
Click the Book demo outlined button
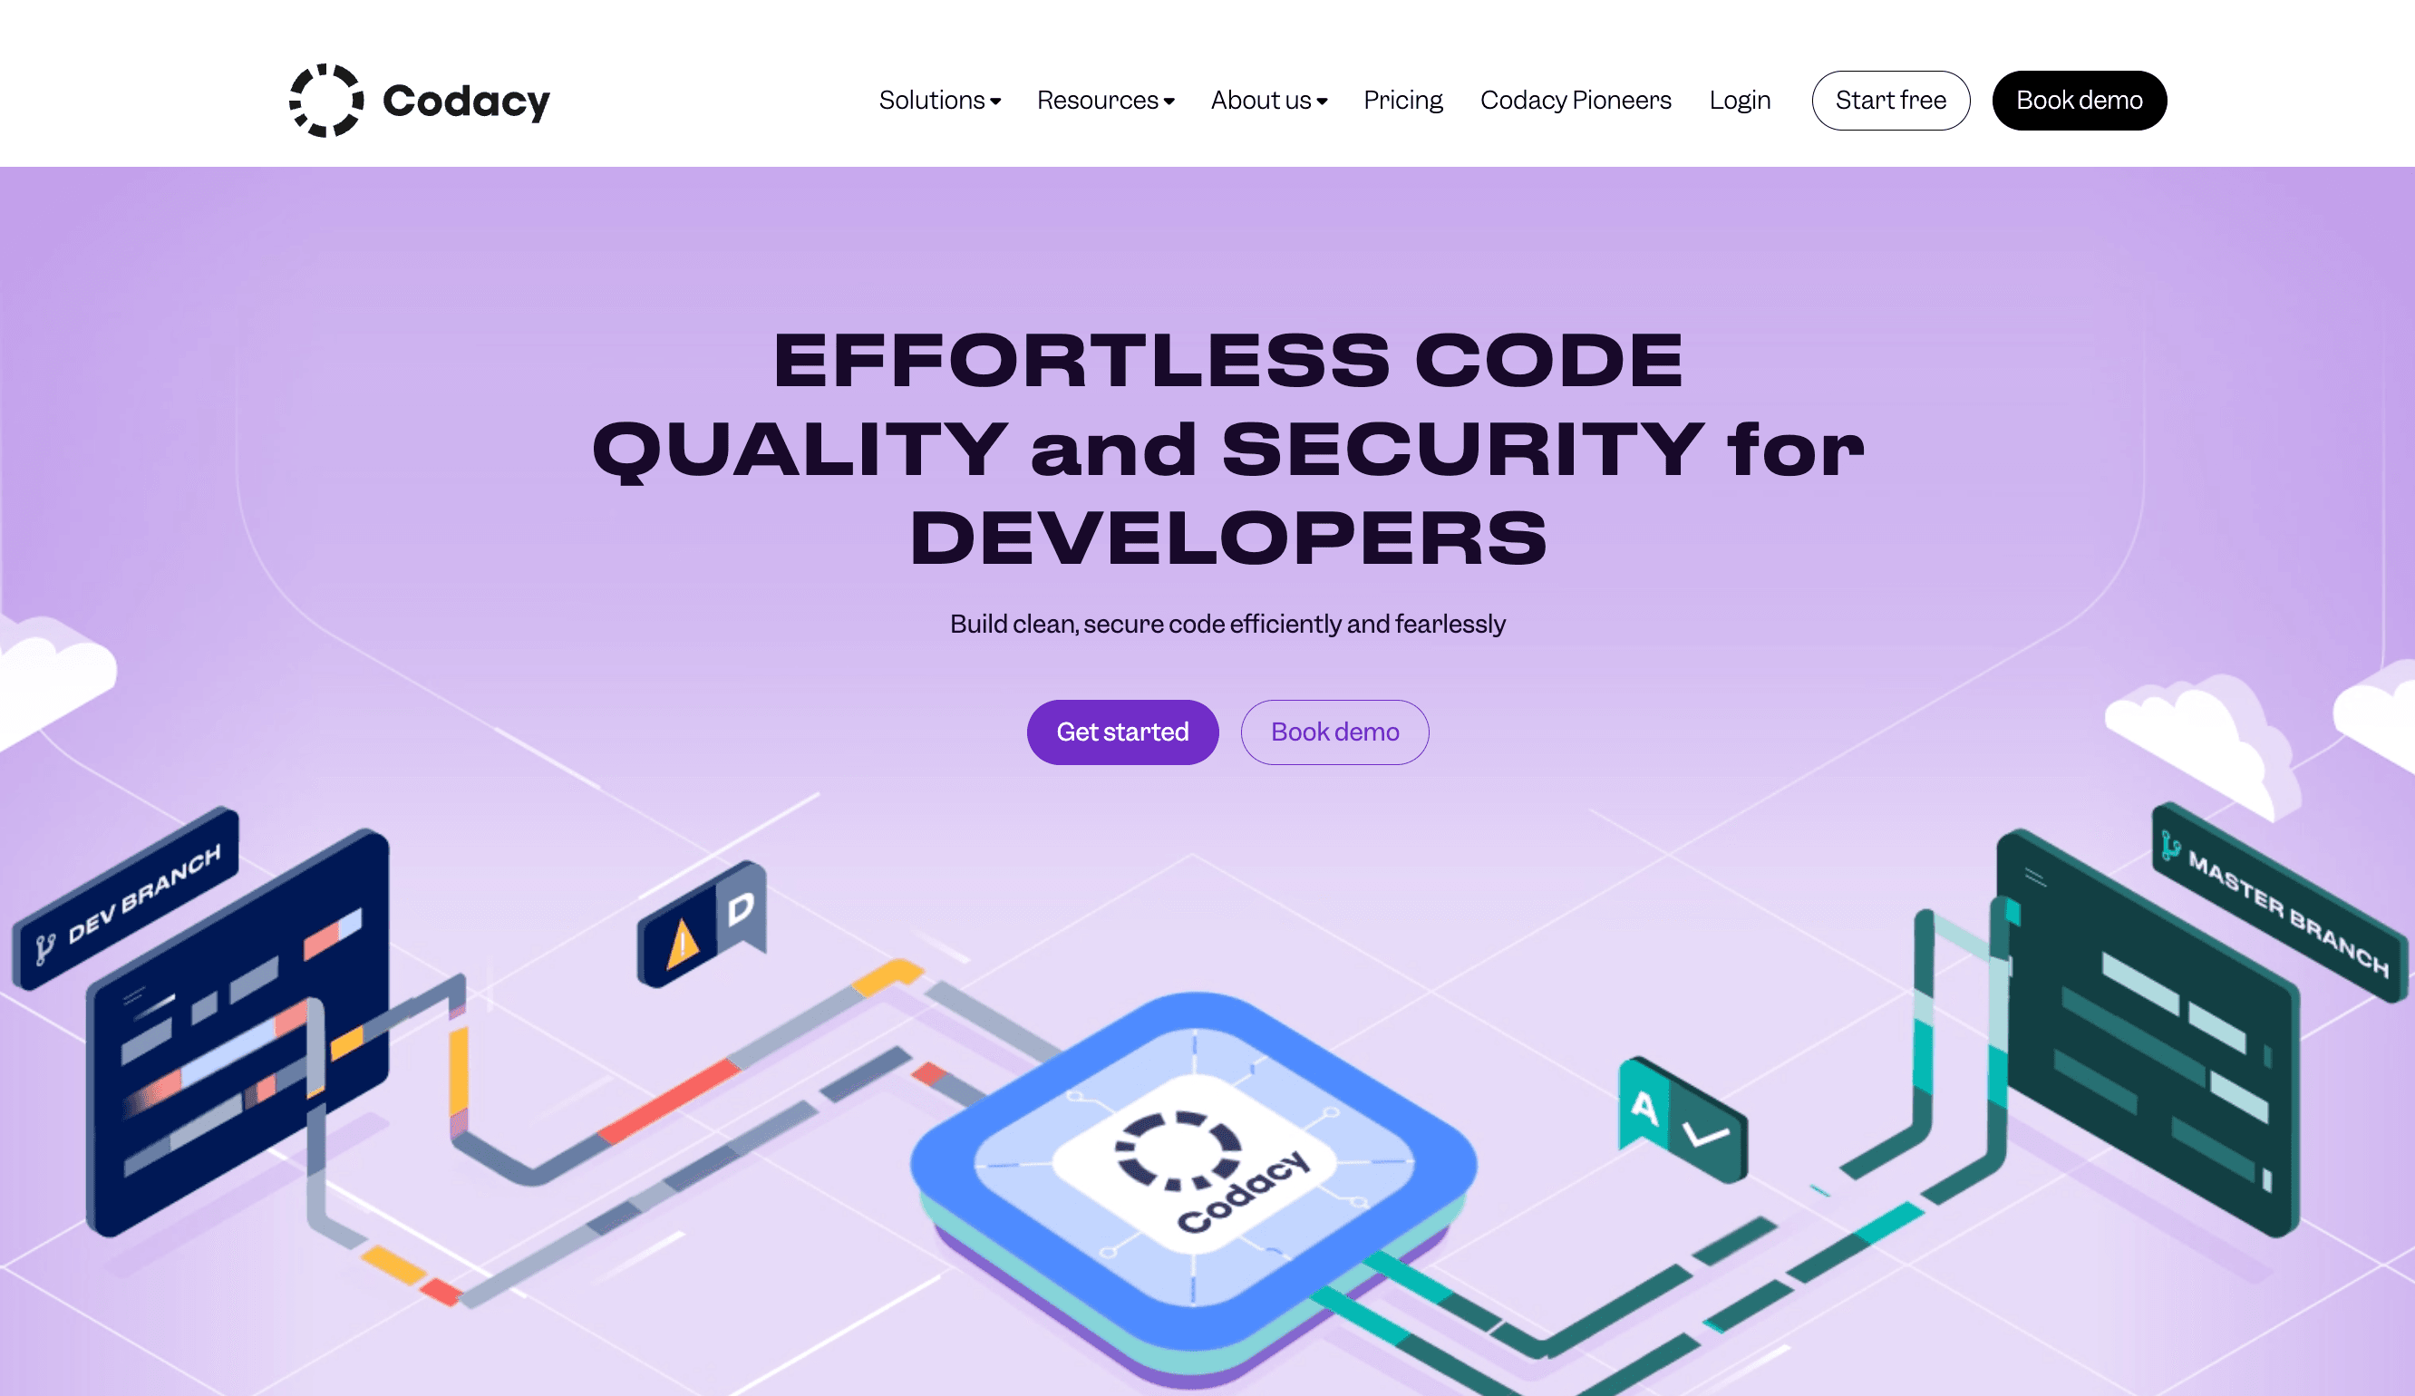[x=1334, y=732]
